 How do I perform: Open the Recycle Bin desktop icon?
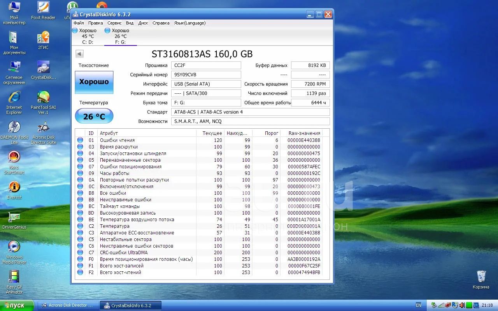(x=481, y=280)
